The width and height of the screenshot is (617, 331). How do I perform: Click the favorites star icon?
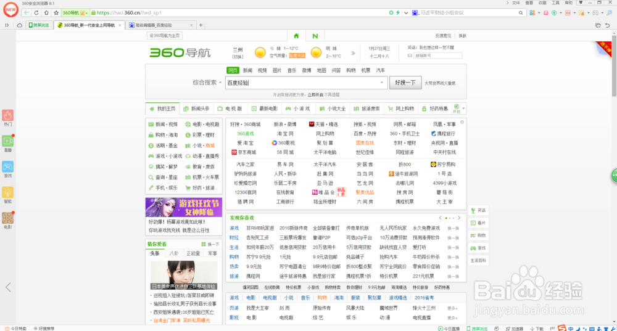pyautogui.click(x=56, y=12)
